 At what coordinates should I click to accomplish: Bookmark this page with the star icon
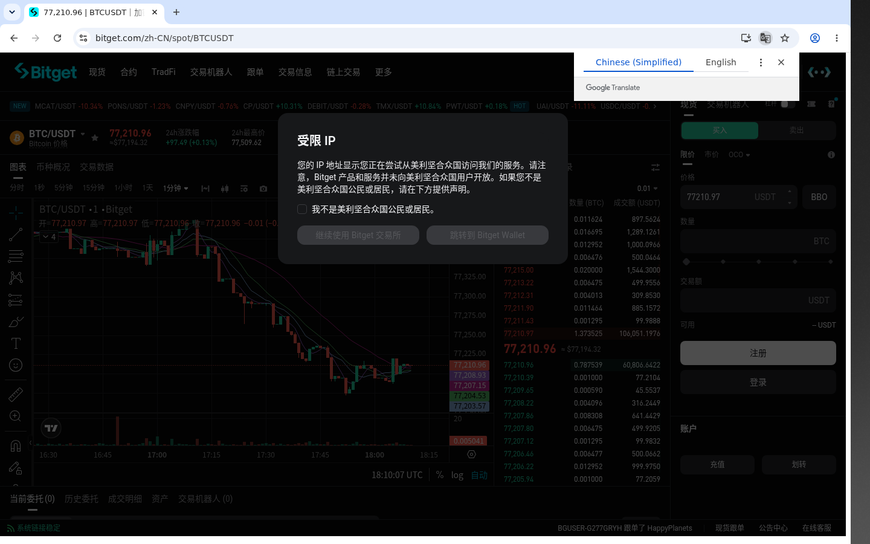click(x=785, y=38)
